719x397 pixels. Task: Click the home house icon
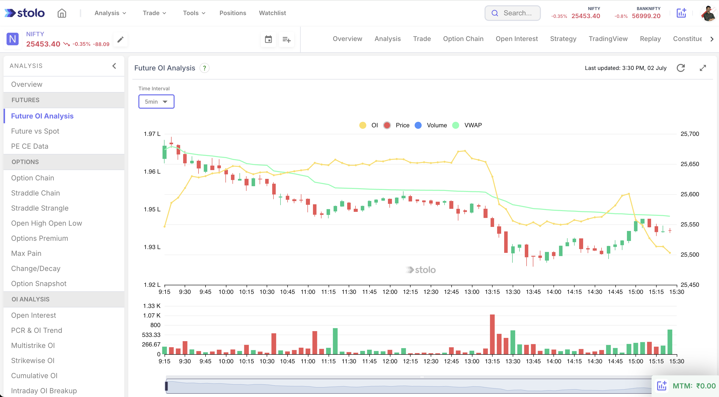pyautogui.click(x=62, y=13)
